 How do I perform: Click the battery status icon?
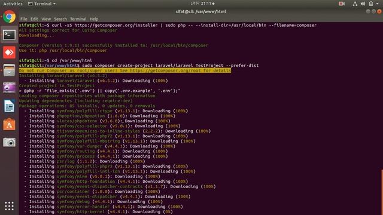click(x=371, y=4)
